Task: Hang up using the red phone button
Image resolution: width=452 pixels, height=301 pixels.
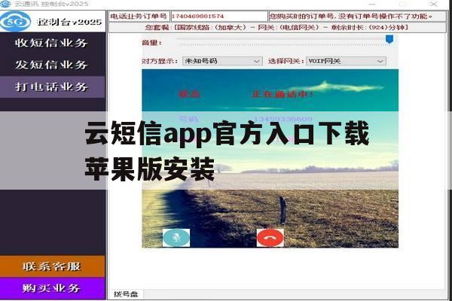Action: pyautogui.click(x=270, y=238)
